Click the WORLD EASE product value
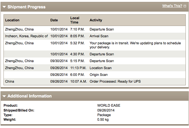 click(x=109, y=105)
